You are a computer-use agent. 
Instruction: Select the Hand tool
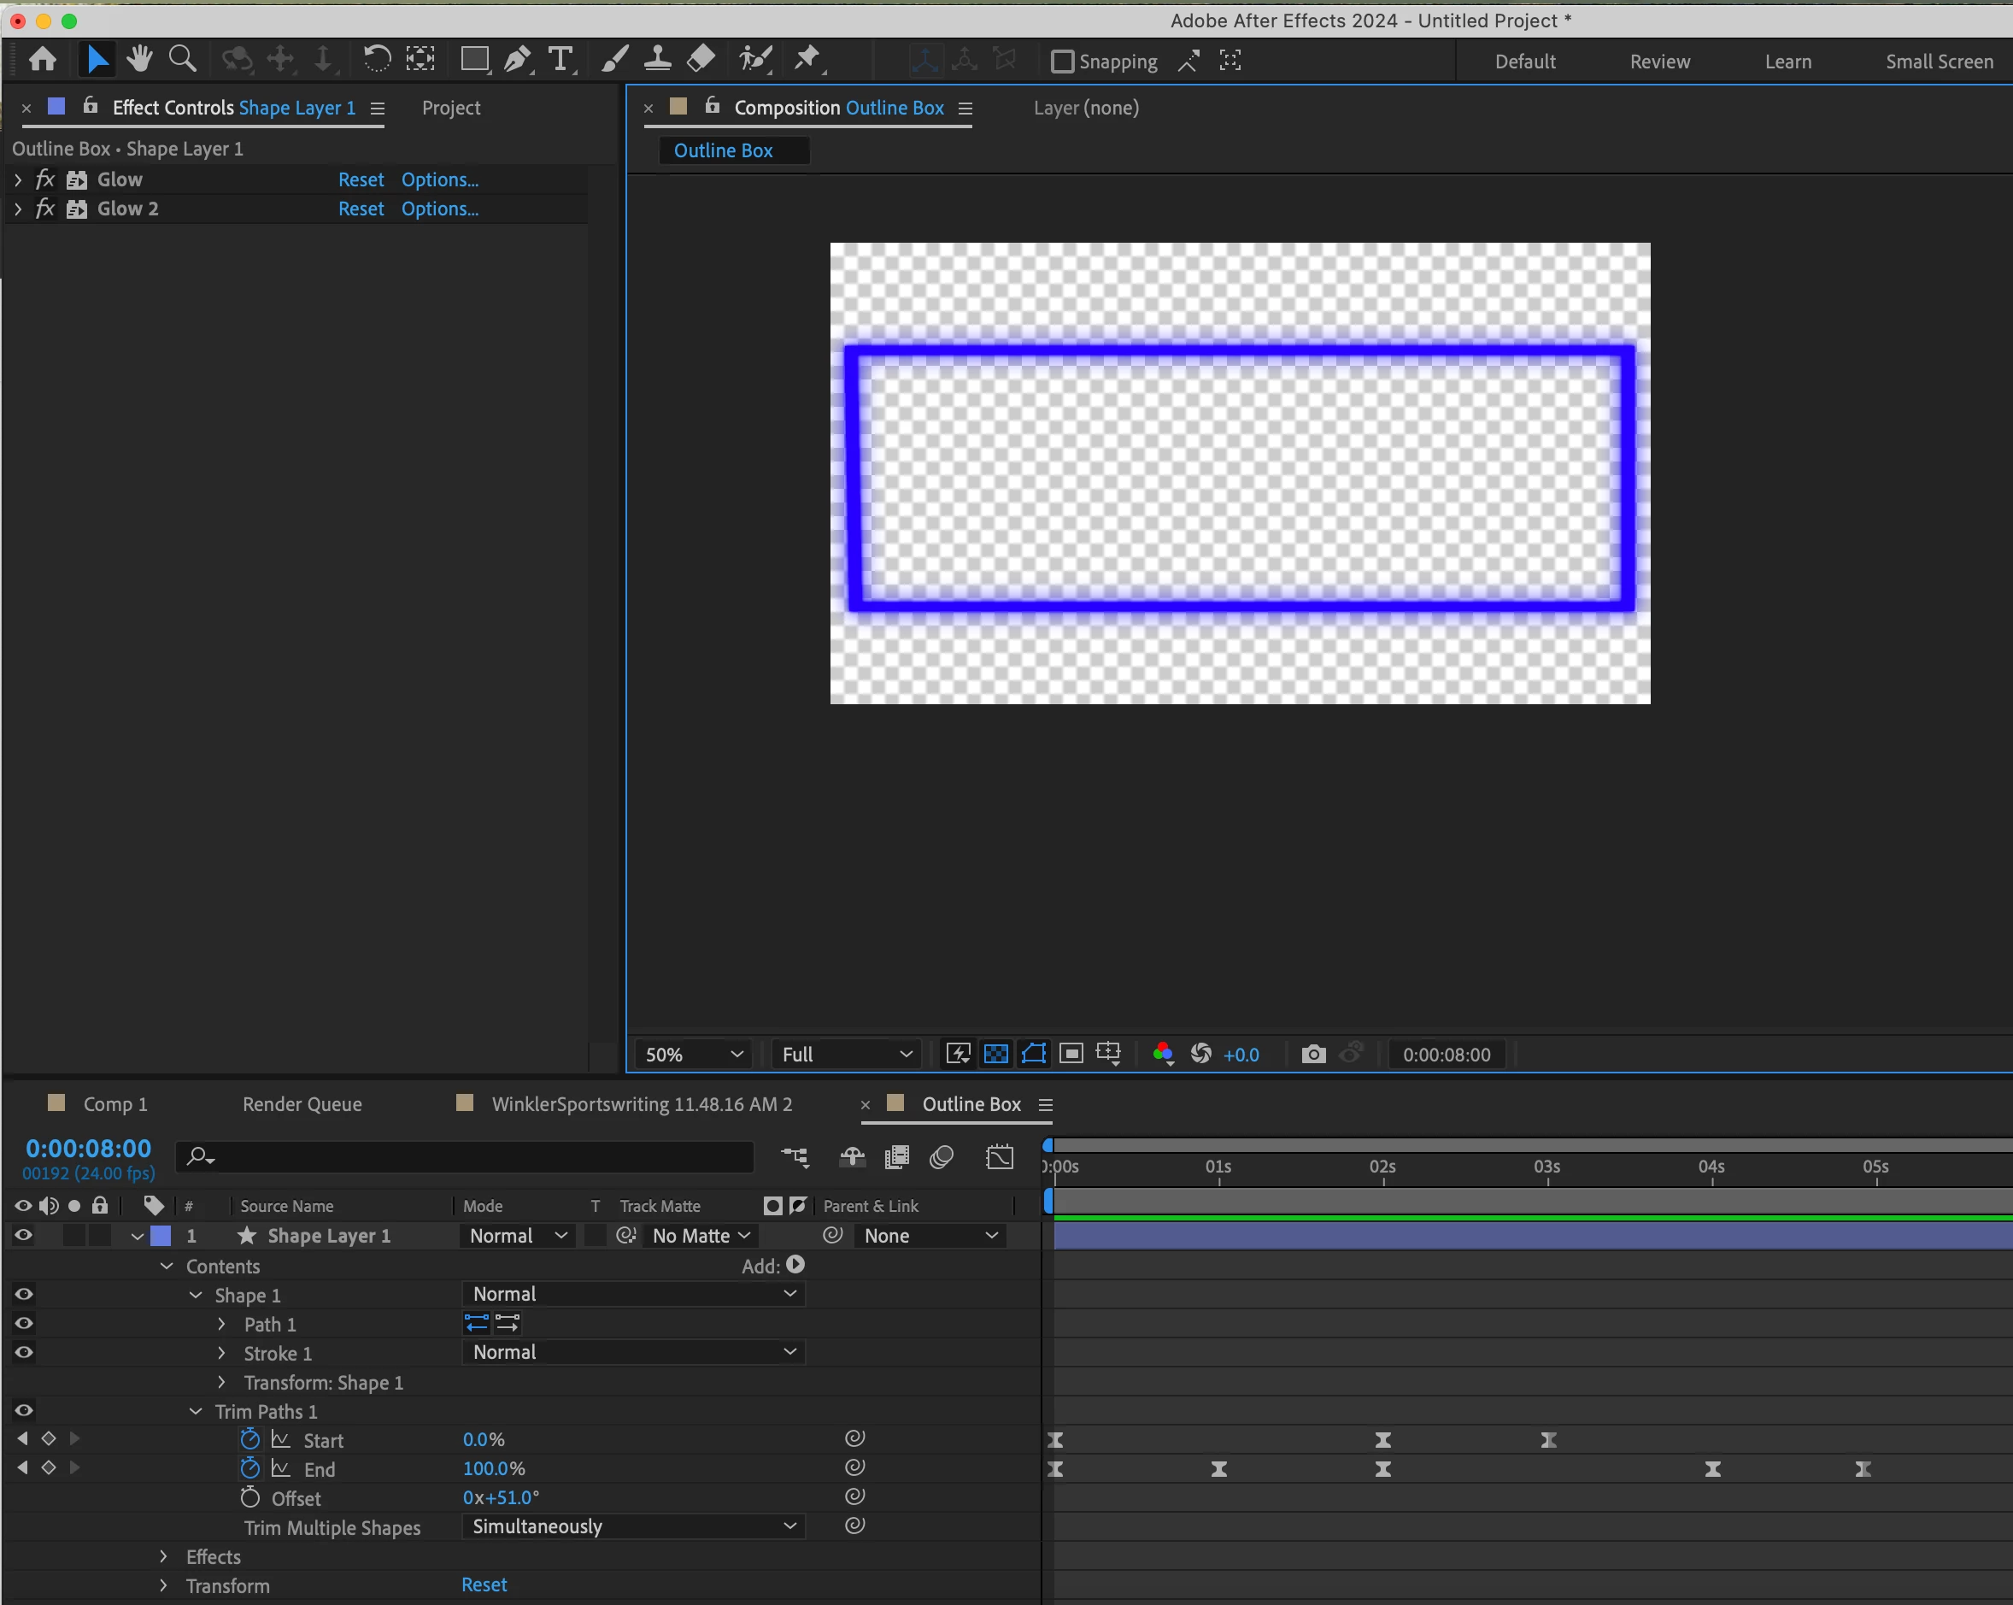[140, 60]
